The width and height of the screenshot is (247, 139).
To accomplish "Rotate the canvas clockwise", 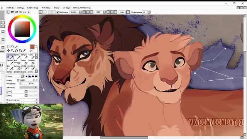I will coord(112,12).
